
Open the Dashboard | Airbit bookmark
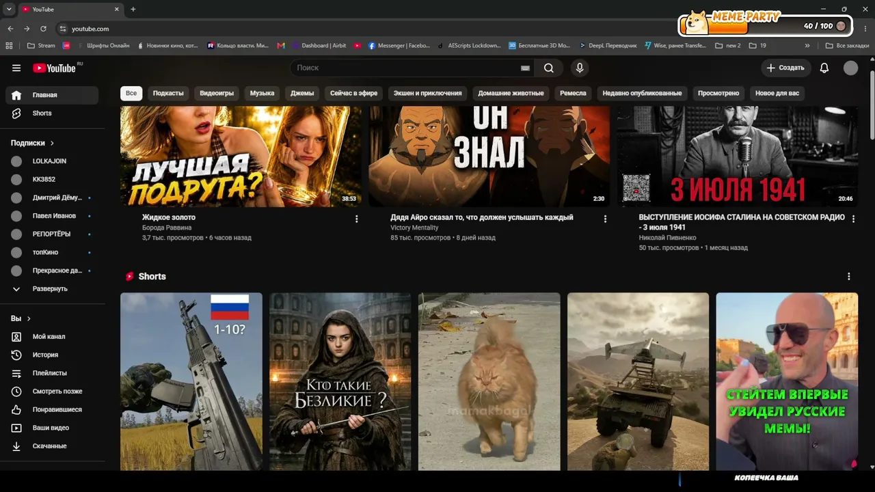click(319, 46)
